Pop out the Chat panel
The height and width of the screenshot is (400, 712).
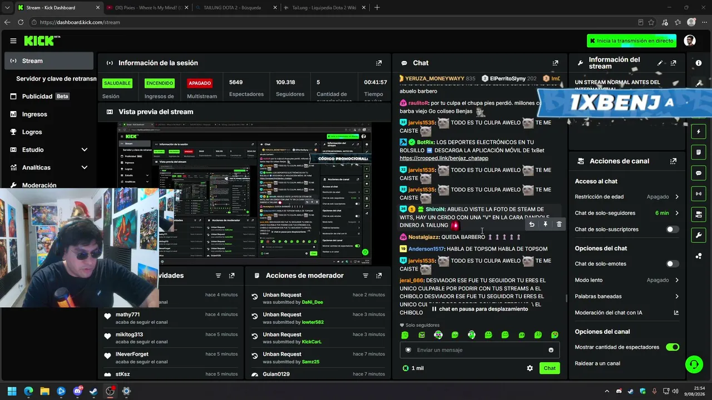coord(555,63)
